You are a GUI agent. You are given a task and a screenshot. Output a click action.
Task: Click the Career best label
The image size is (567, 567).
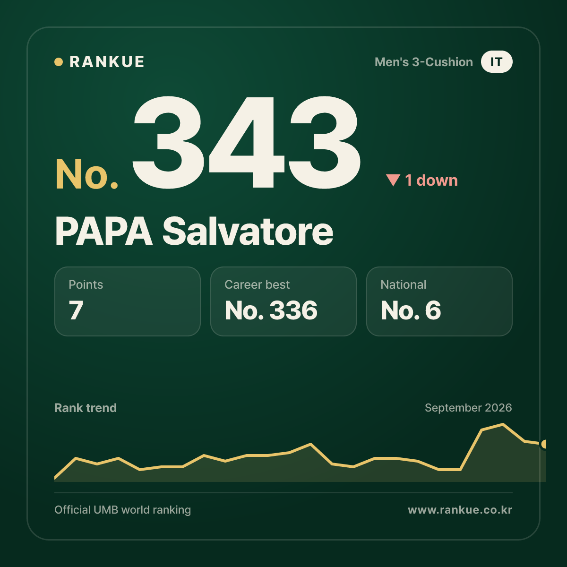click(257, 284)
